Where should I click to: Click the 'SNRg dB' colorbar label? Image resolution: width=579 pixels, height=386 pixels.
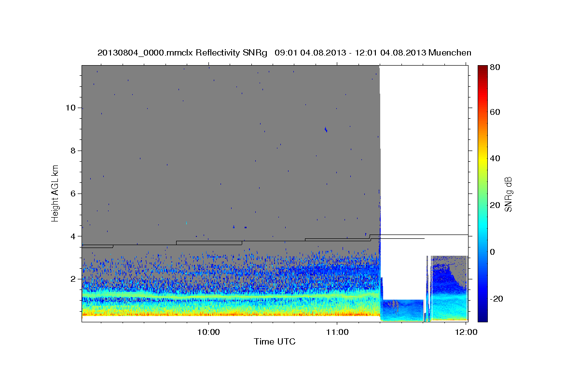pyautogui.click(x=509, y=193)
